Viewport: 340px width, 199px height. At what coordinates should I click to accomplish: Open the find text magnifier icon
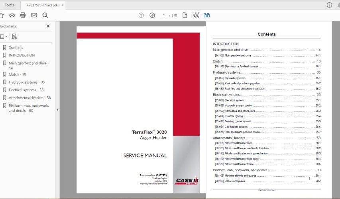point(45,15)
